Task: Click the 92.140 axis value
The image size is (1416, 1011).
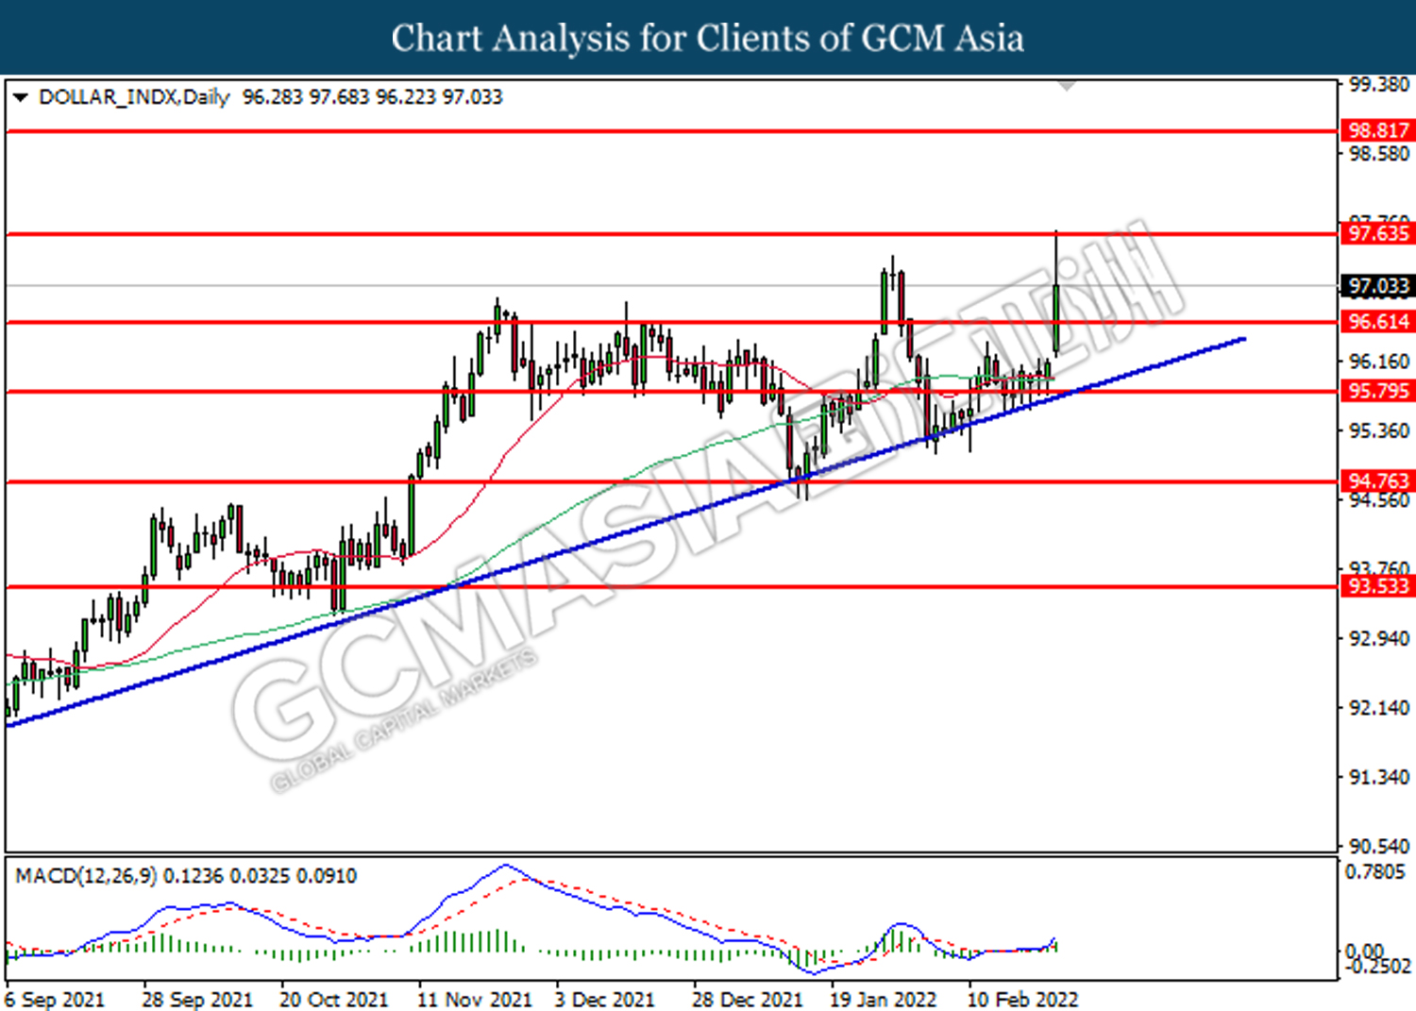Action: [1378, 708]
